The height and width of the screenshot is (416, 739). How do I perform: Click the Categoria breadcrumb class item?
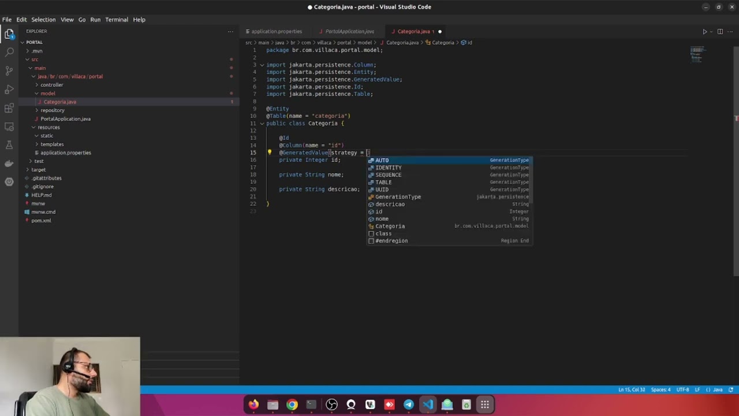pyautogui.click(x=440, y=42)
